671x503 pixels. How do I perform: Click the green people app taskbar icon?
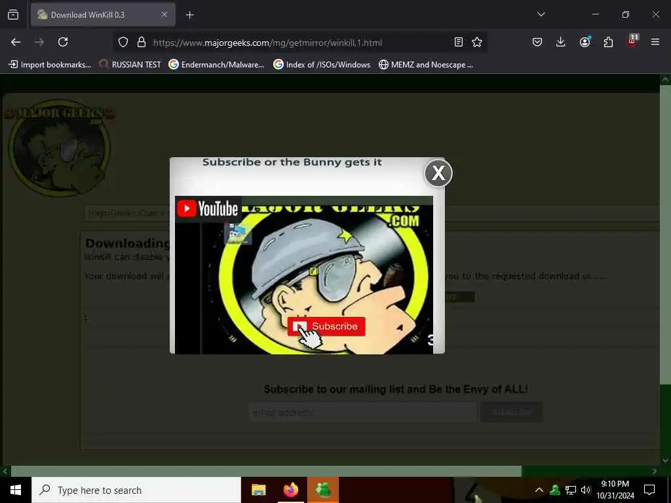coord(323,490)
